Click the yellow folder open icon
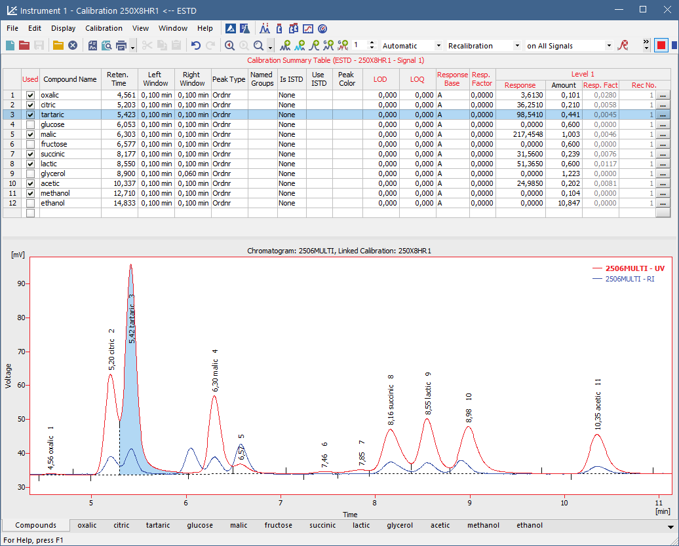The image size is (679, 546). [x=58, y=45]
